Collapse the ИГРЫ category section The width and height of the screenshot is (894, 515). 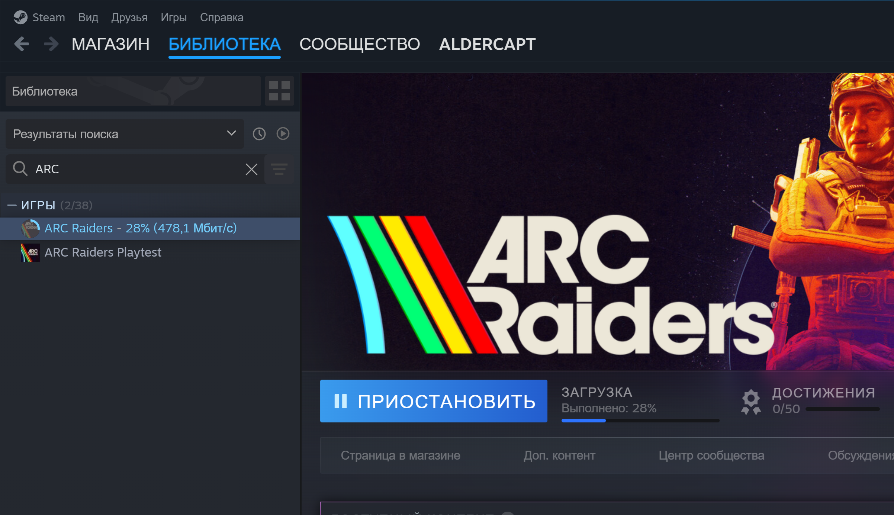[12, 205]
